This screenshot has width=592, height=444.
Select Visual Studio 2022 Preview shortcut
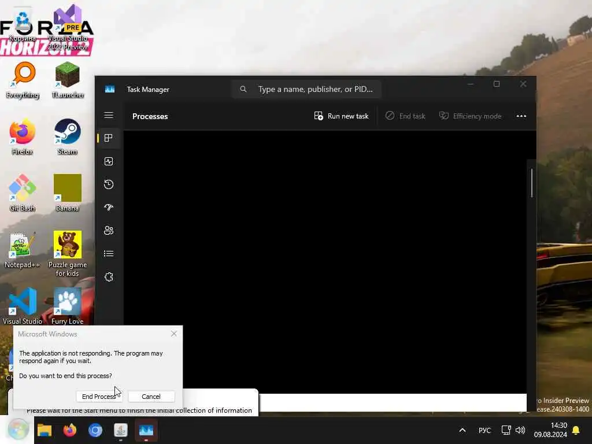[68, 28]
